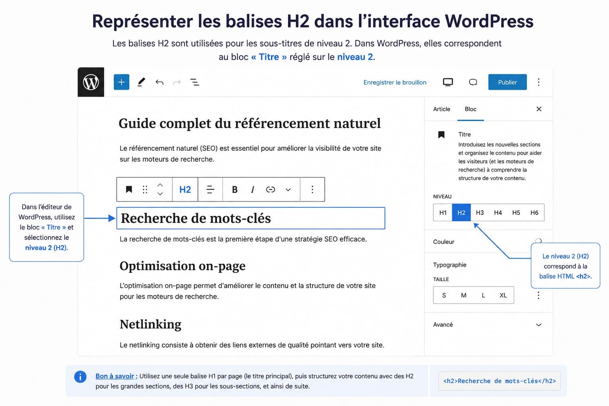The height and width of the screenshot is (406, 609).
Task: Move the block down with arrow
Action: (x=160, y=194)
